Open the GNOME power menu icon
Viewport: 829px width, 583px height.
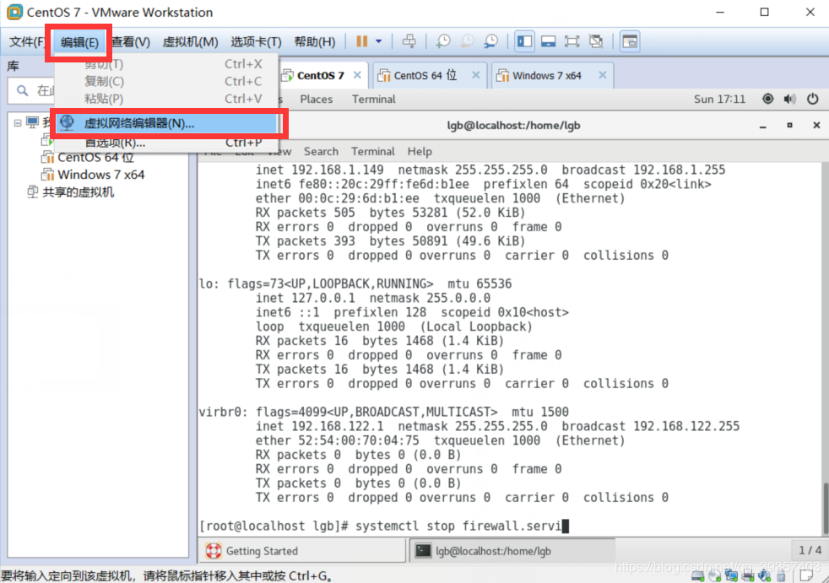point(813,99)
